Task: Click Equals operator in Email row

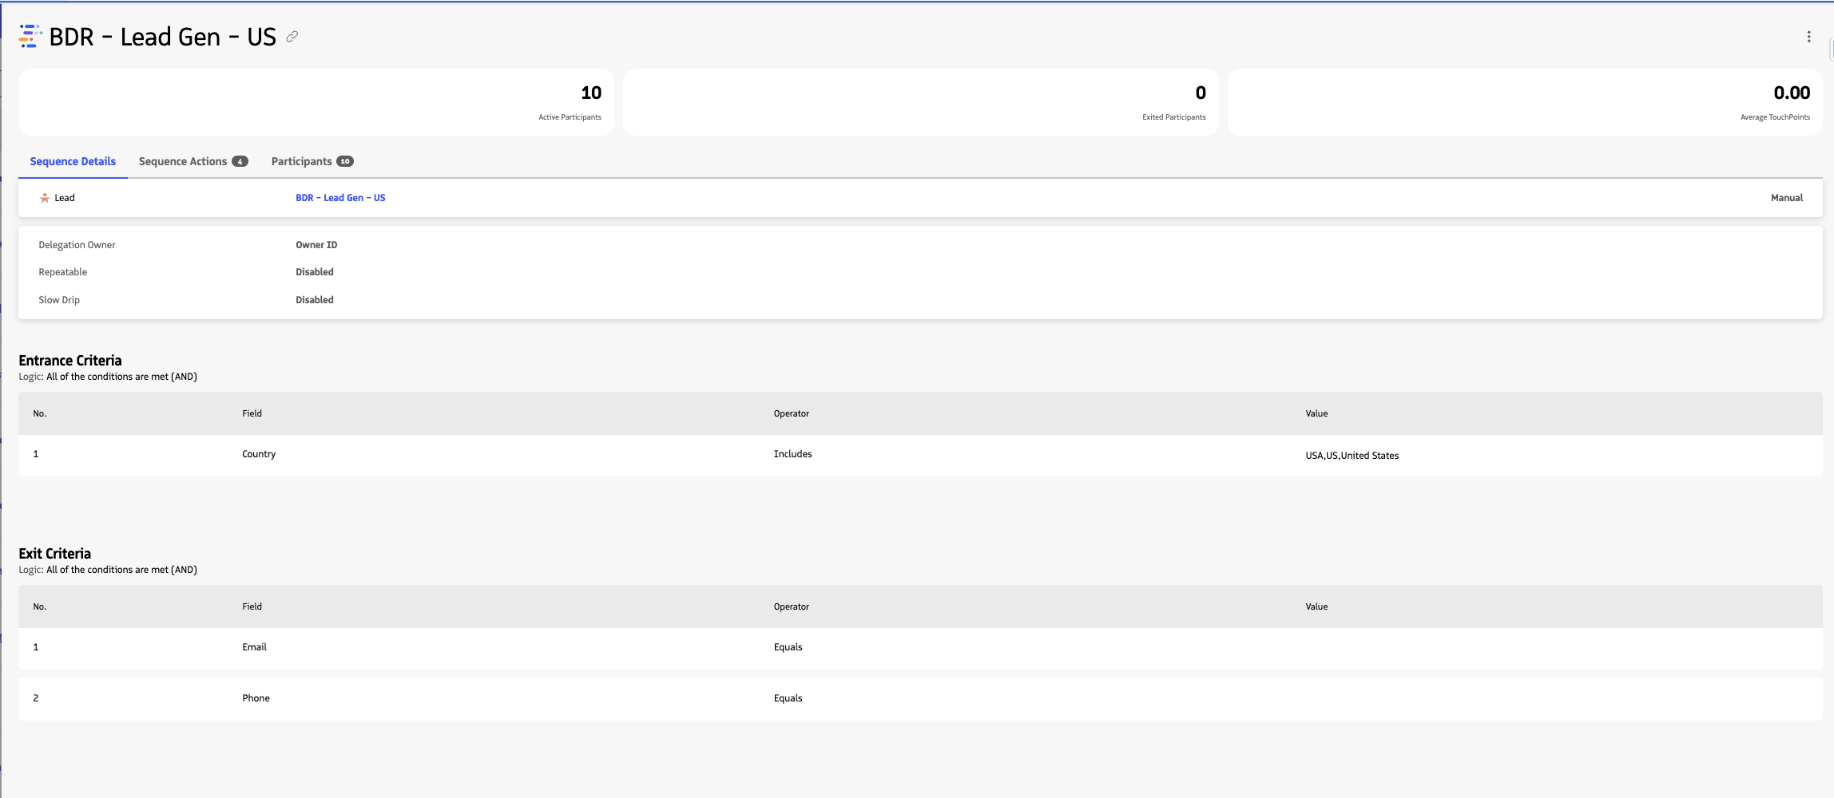Action: pyautogui.click(x=788, y=647)
